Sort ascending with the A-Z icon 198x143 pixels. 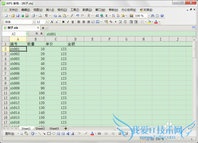(x=114, y=15)
